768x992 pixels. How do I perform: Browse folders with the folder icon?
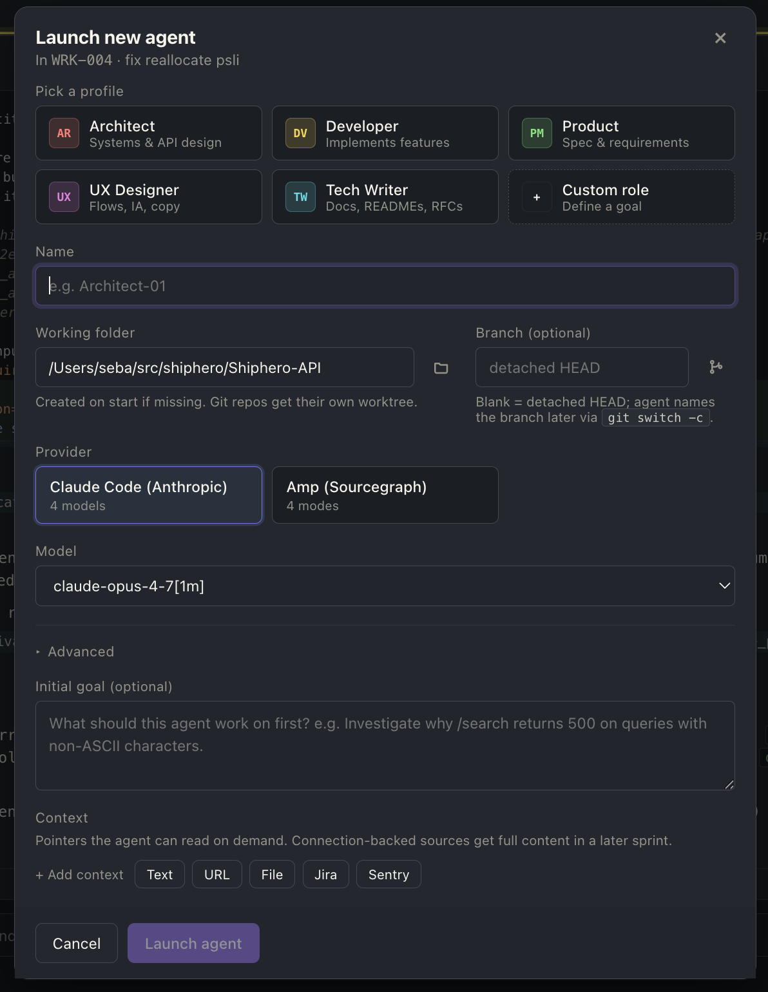(x=441, y=368)
